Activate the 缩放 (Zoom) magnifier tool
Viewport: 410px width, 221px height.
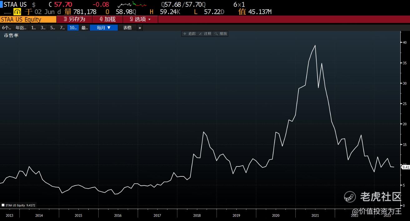pos(220,34)
